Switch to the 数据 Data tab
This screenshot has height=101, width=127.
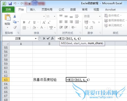pos(73,10)
